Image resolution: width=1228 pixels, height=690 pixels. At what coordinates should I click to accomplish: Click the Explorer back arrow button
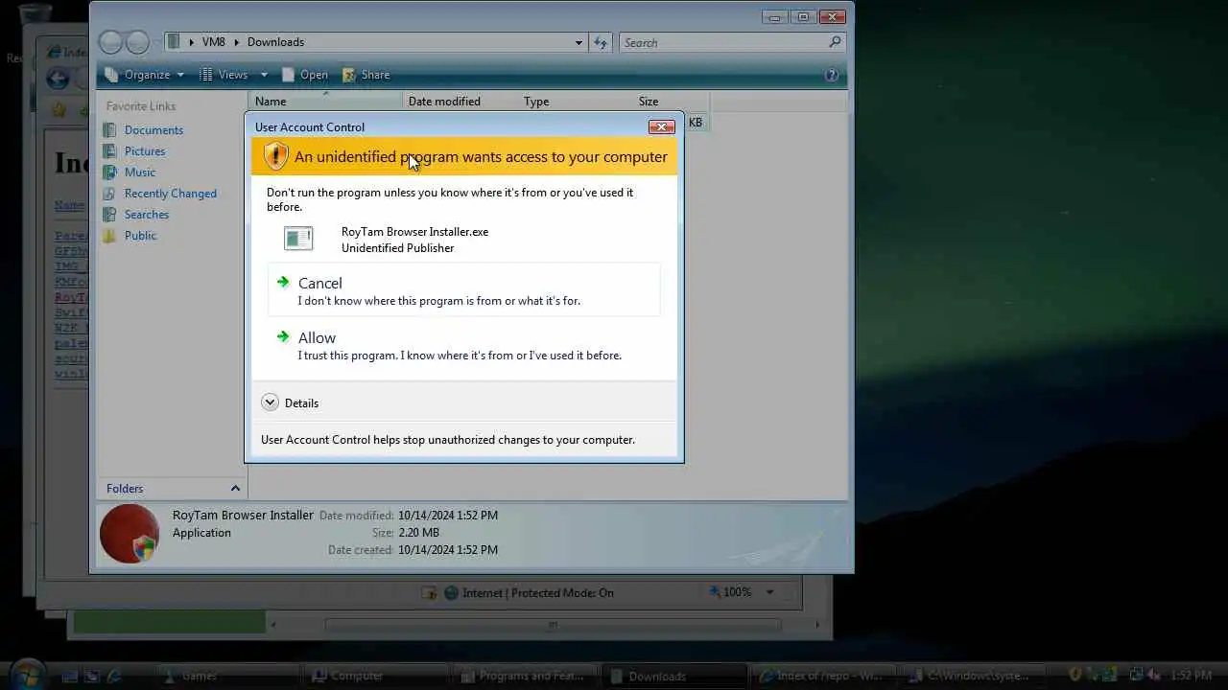pos(111,42)
